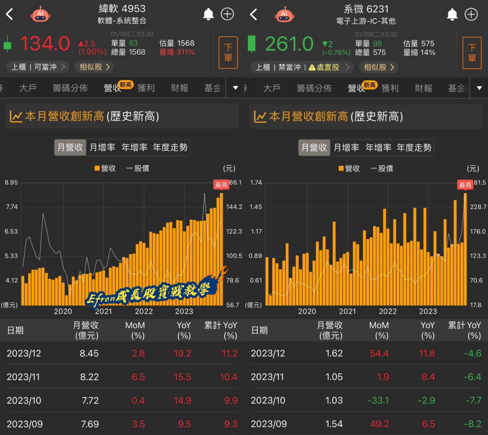Open 財報 tab for 系微

pyautogui.click(x=423, y=88)
